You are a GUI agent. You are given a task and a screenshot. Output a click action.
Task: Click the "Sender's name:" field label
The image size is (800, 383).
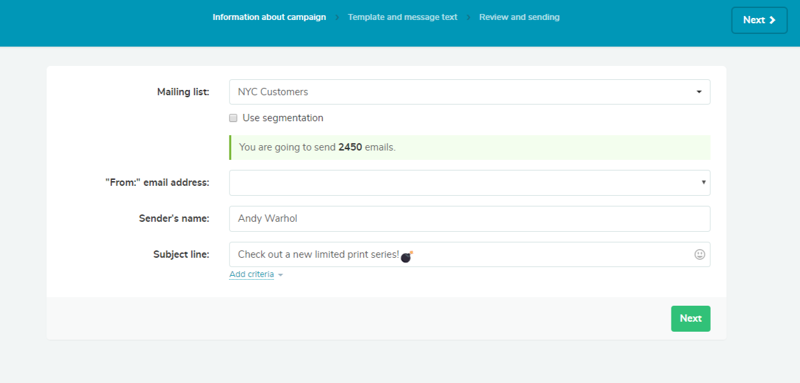click(173, 218)
